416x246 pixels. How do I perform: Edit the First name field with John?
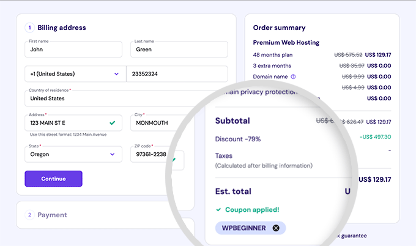(73, 49)
